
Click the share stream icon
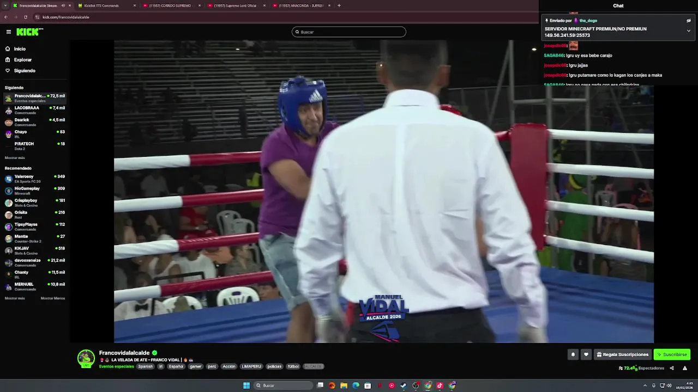[x=672, y=368]
